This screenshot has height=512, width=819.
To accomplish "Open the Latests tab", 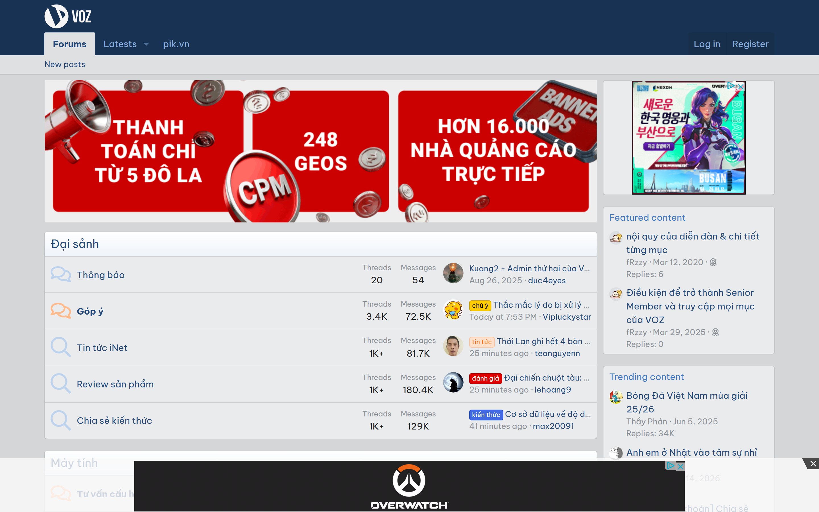I will pos(120,44).
